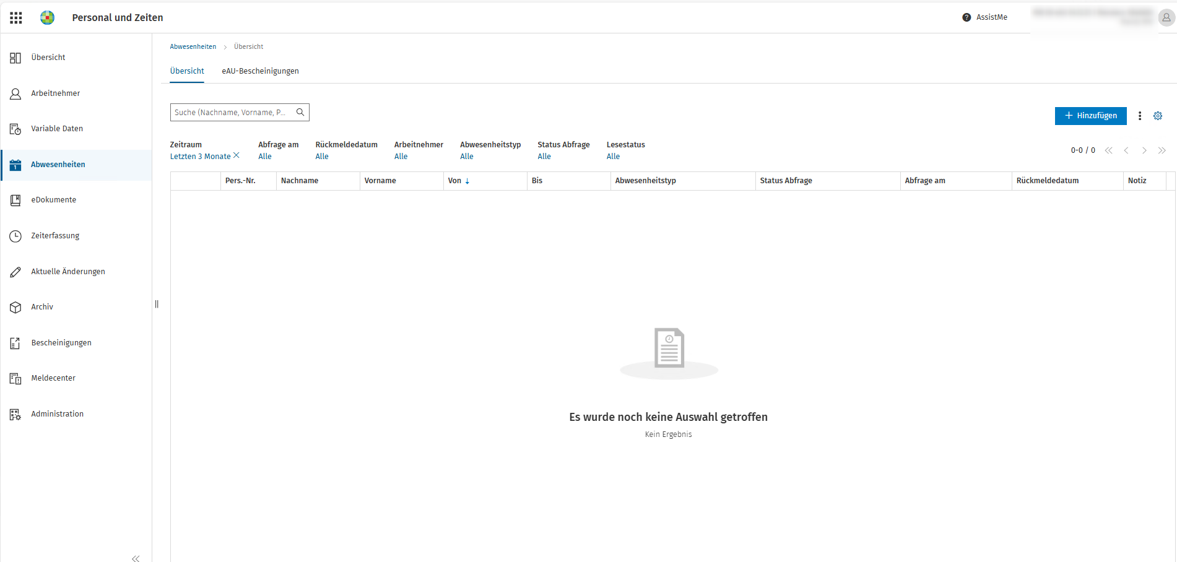Viewport: 1177px width, 562px height.
Task: Open Rückmeldedatum filter Alle
Action: [322, 157]
